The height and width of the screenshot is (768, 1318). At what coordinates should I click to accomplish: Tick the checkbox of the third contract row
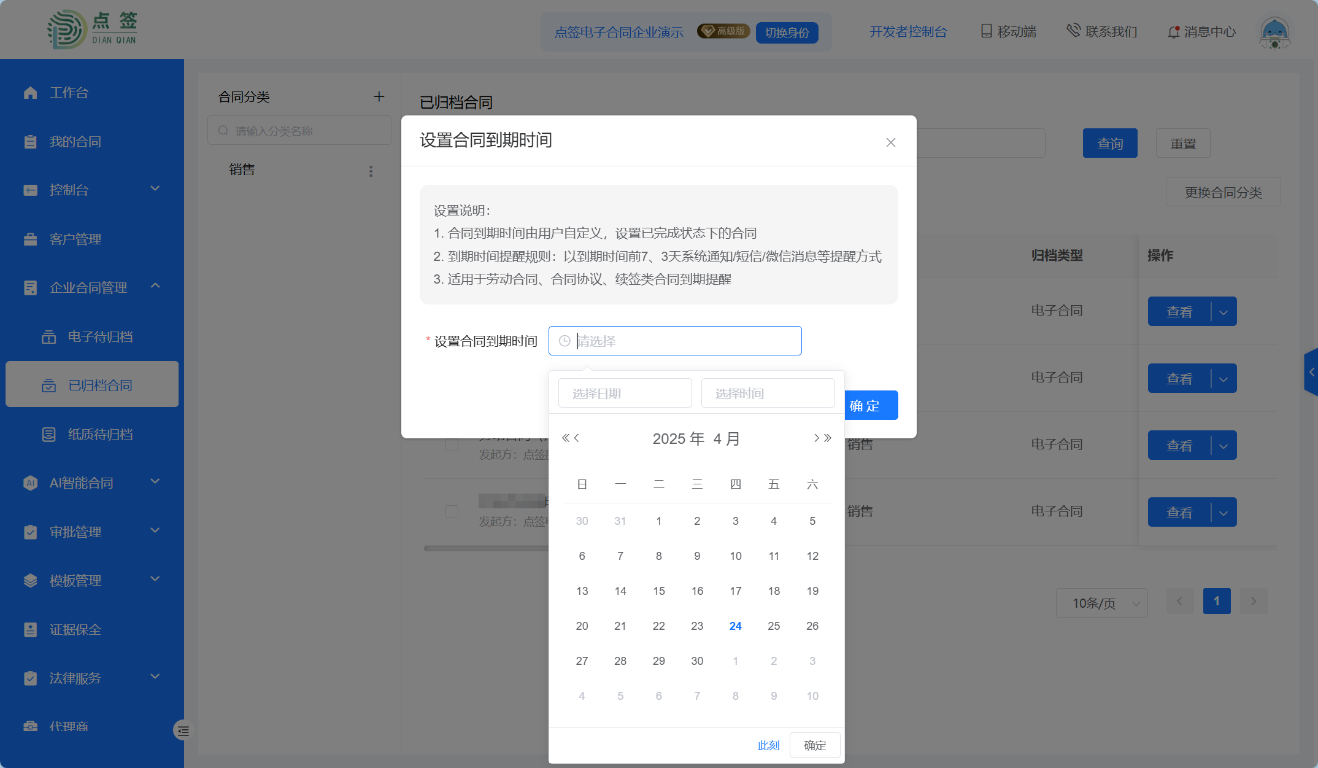(x=452, y=445)
